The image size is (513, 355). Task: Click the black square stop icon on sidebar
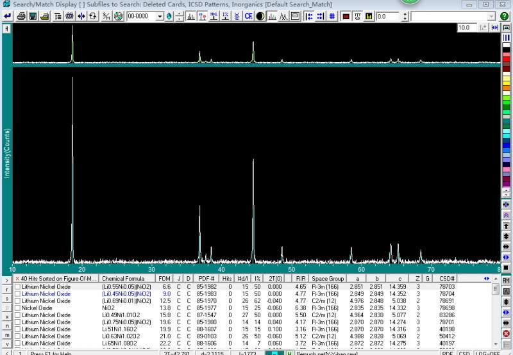tap(506, 268)
